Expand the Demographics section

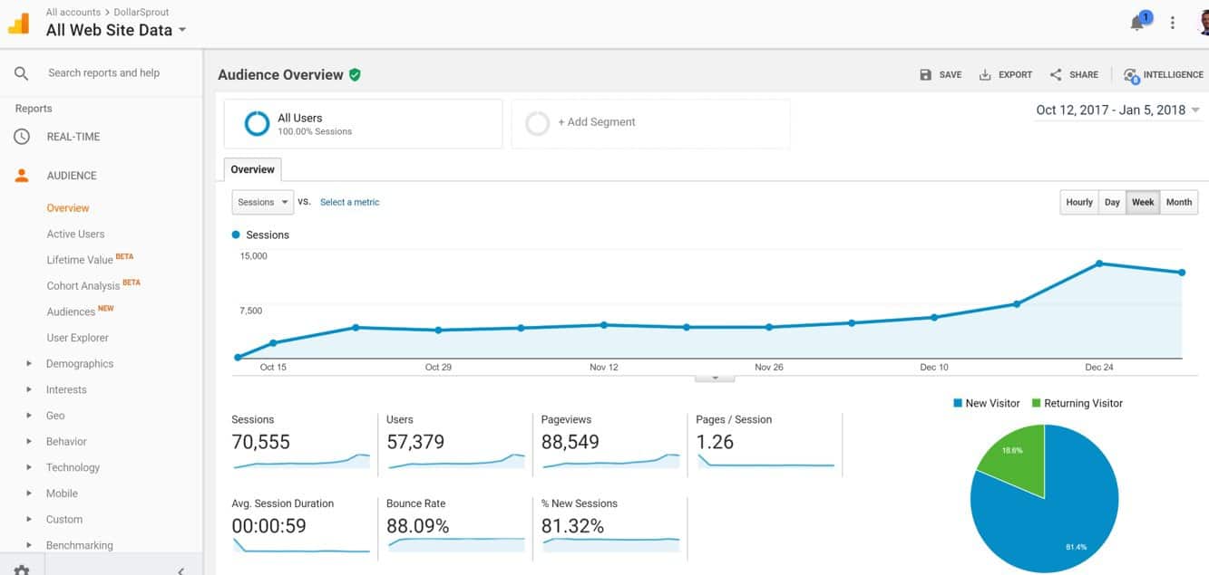coord(81,363)
